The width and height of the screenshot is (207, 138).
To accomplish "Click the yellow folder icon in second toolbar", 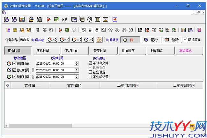I will (x=15, y=30).
